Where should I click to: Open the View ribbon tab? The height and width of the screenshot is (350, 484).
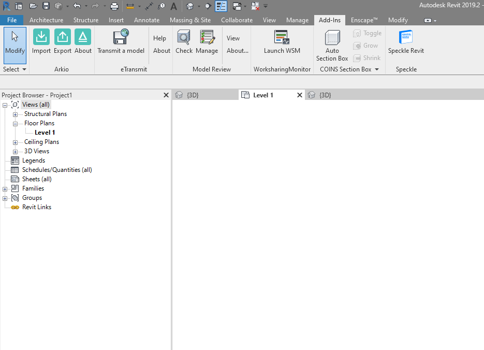(x=269, y=20)
